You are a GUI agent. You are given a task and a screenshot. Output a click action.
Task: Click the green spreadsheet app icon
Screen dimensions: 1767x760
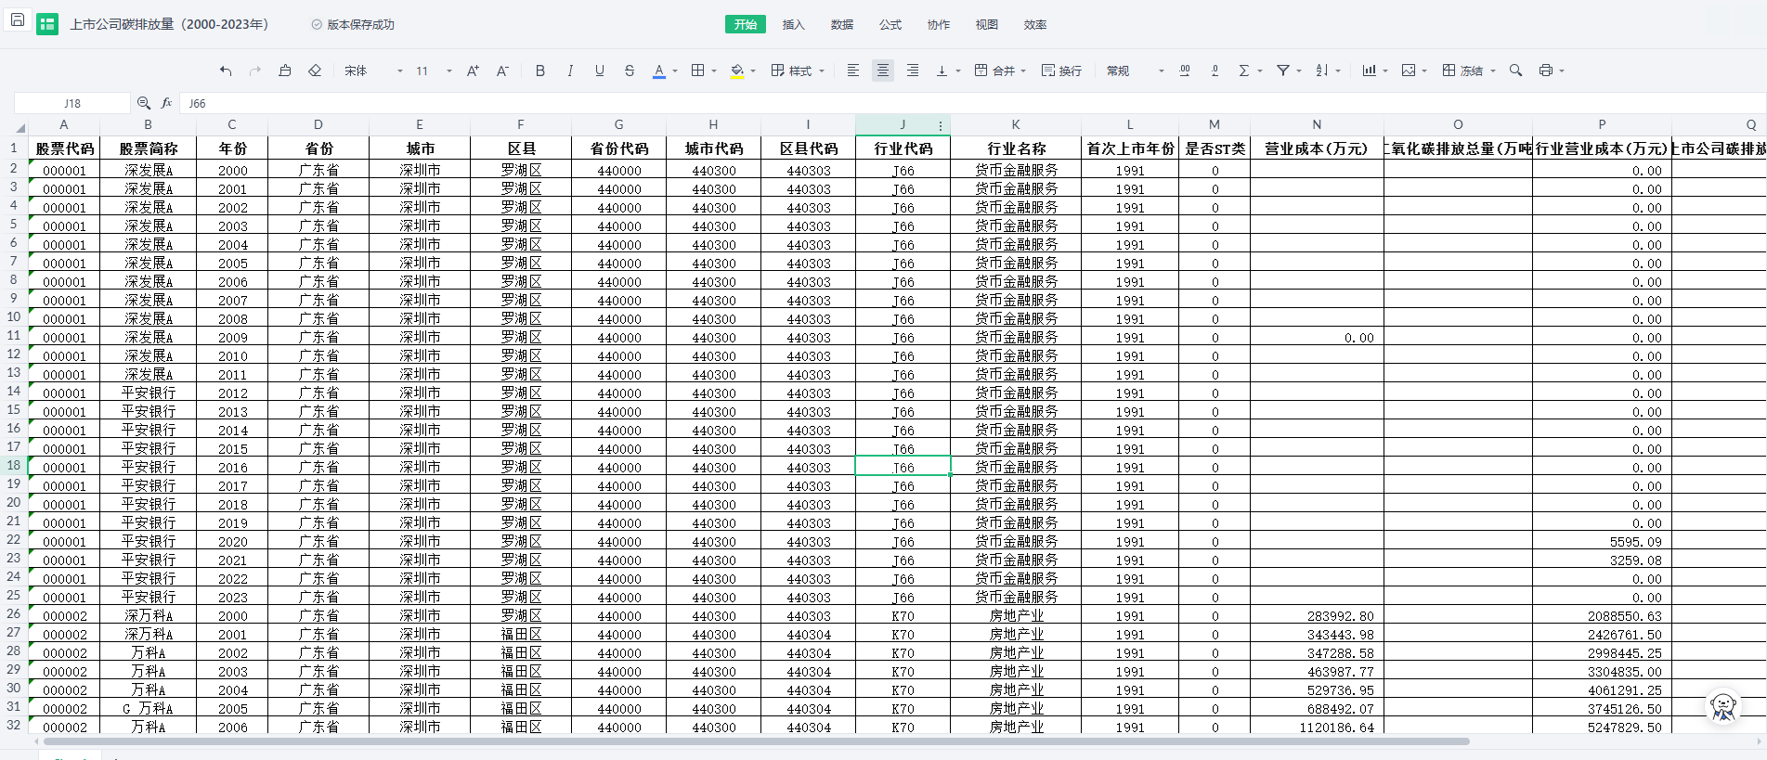[x=47, y=24]
